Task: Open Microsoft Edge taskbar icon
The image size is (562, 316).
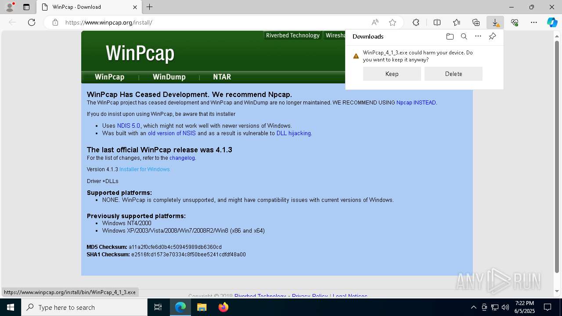Action: (180, 307)
